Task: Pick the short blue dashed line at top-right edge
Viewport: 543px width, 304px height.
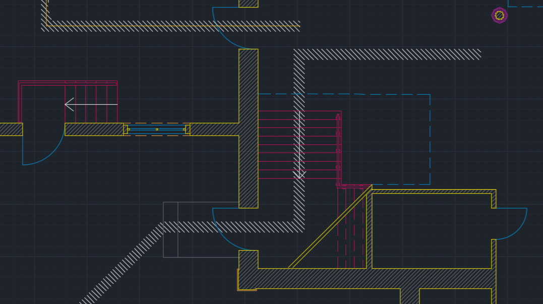Action: tap(524, 7)
